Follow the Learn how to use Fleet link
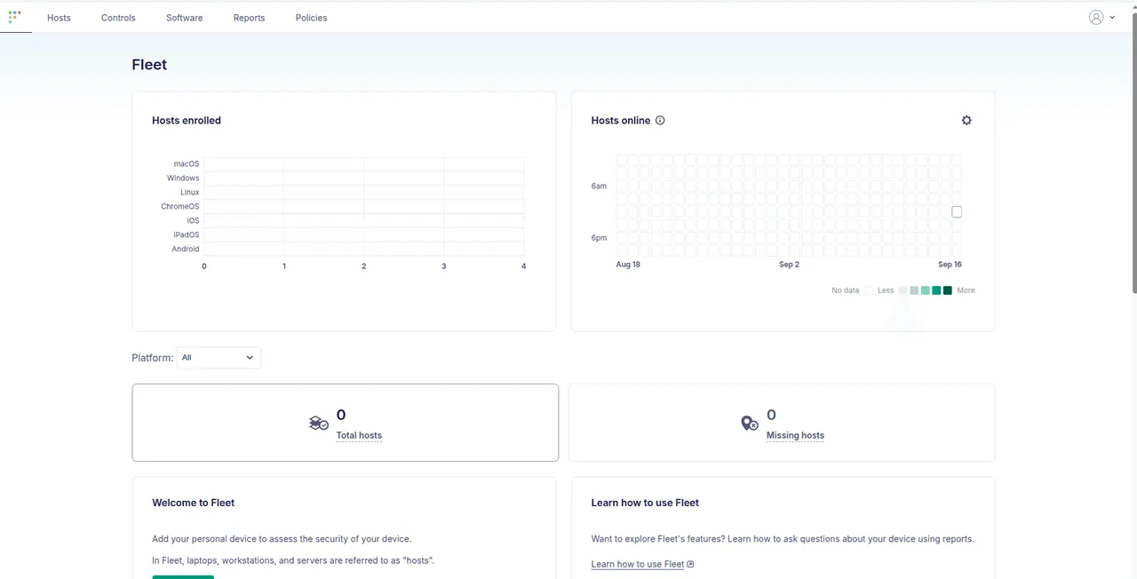Screen dimensions: 1137x579 tap(638, 564)
